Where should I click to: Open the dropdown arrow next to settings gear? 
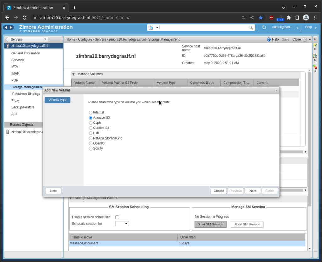[x=310, y=39]
